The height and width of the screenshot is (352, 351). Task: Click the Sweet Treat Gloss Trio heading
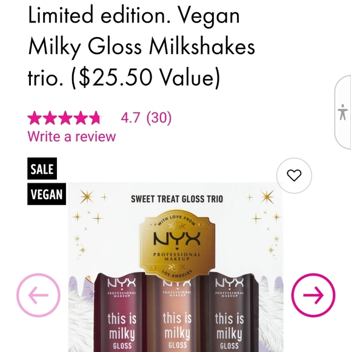pyautogui.click(x=177, y=199)
